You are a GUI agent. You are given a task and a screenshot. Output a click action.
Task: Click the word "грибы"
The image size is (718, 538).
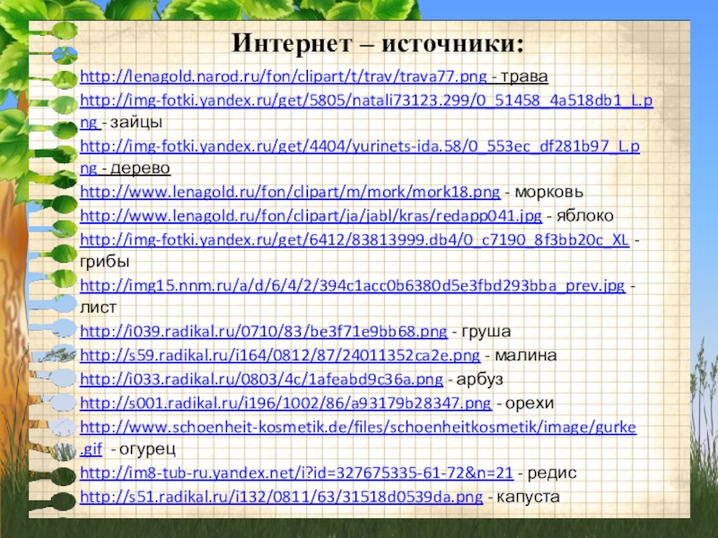coord(104,262)
